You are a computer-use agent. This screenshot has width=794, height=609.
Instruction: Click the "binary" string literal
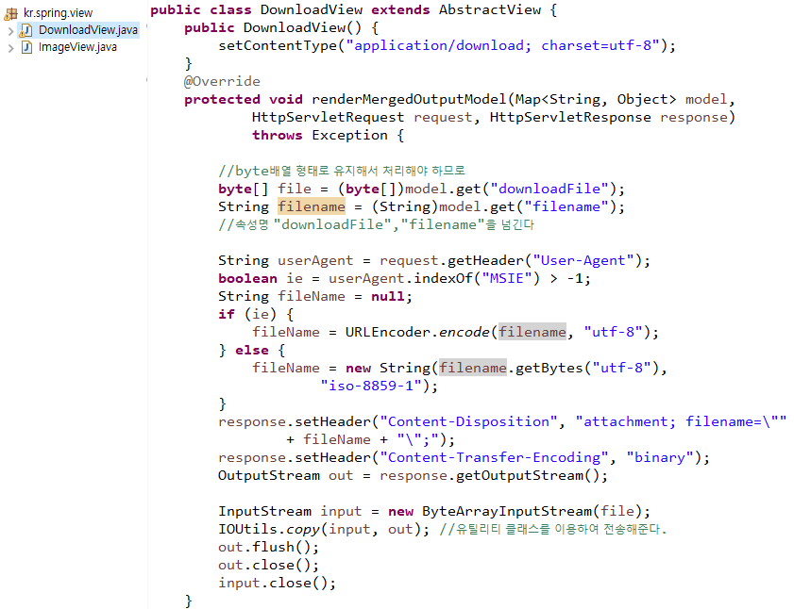click(x=660, y=458)
